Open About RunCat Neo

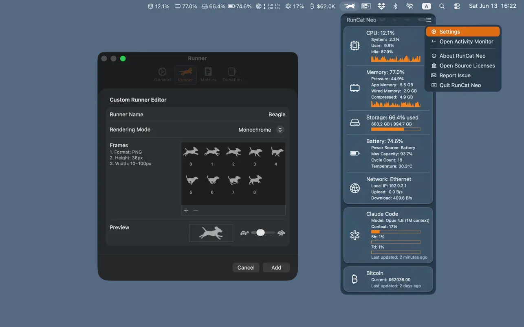click(463, 56)
